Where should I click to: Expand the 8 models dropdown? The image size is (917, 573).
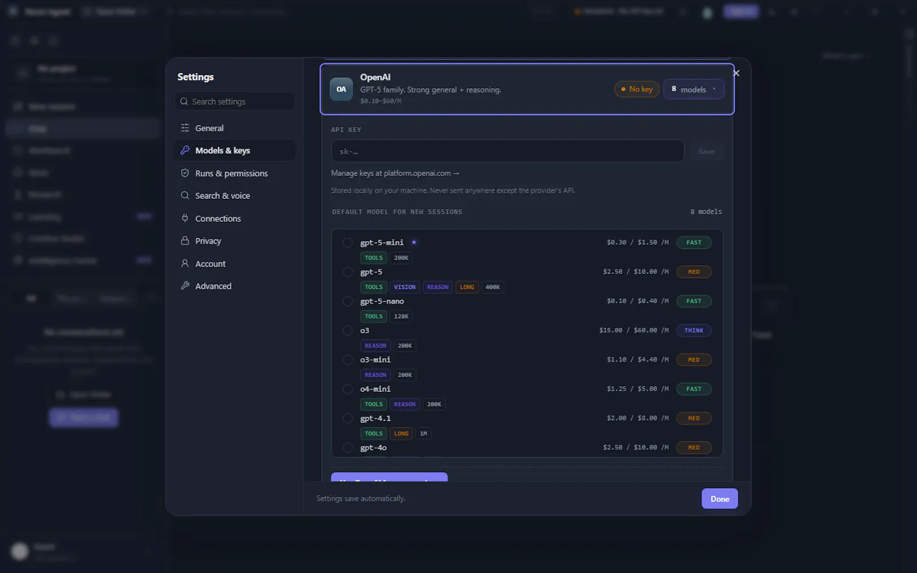point(693,89)
